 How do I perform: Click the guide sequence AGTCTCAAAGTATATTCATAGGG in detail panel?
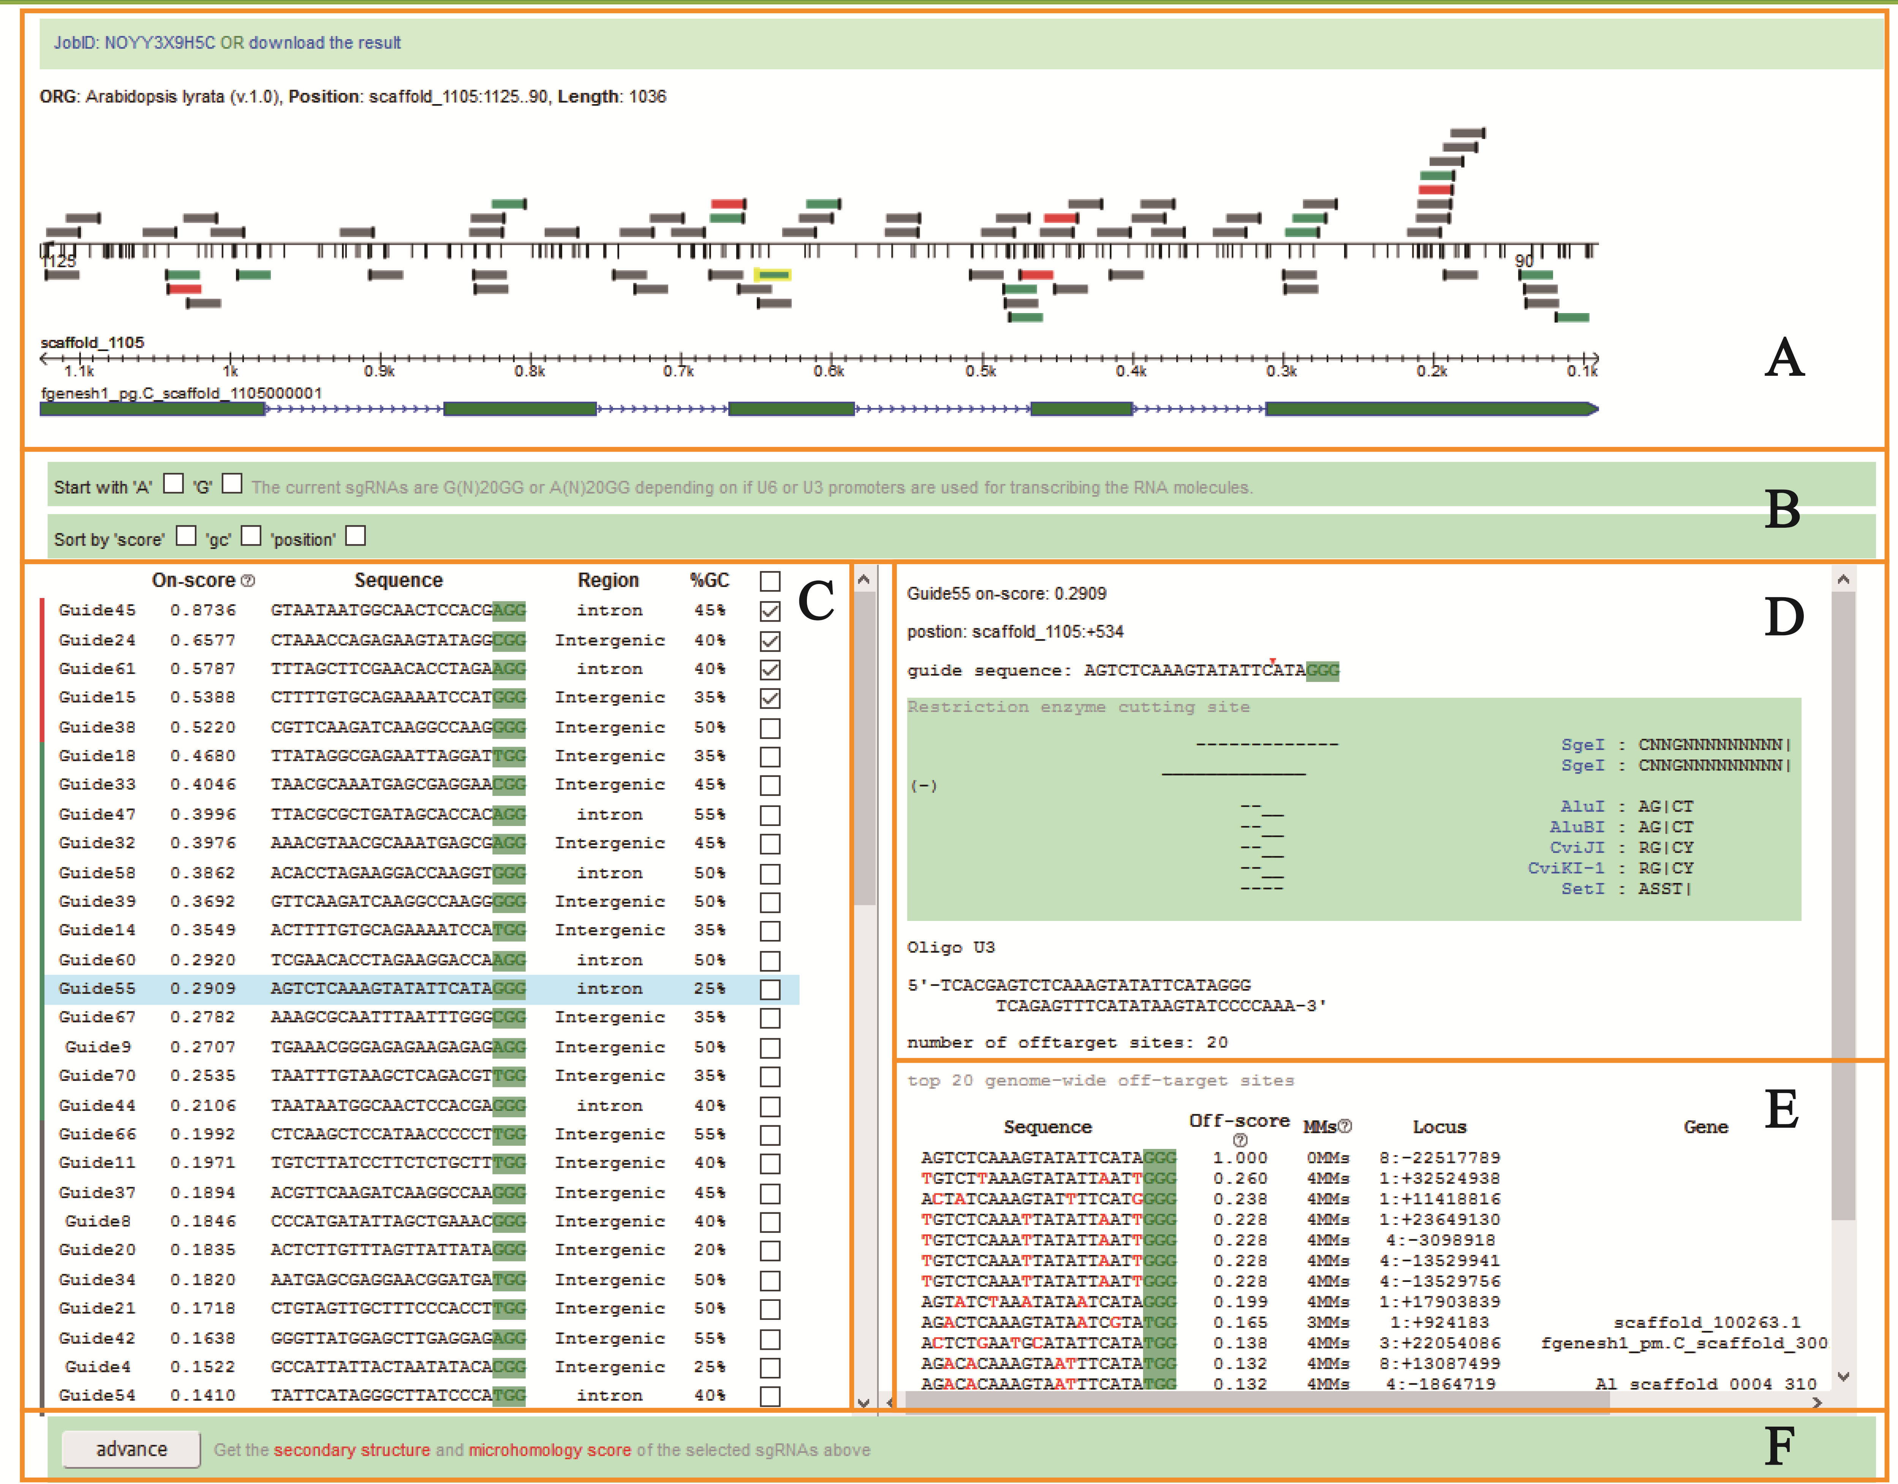[x=1212, y=670]
